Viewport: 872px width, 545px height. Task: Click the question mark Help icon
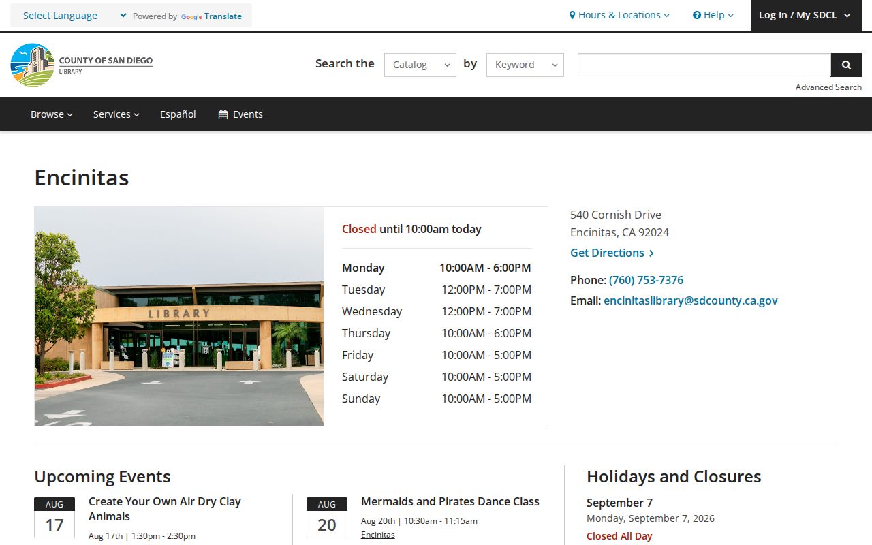point(697,15)
